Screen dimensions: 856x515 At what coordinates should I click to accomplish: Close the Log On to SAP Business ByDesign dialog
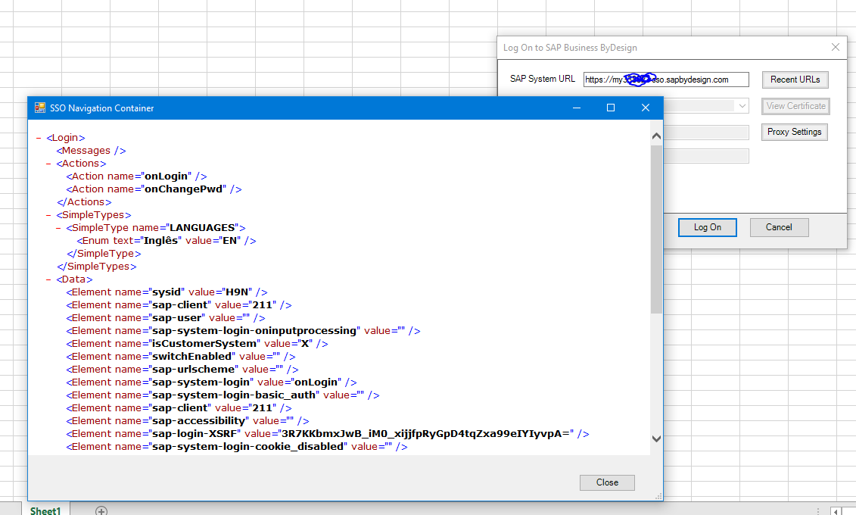[x=836, y=47]
